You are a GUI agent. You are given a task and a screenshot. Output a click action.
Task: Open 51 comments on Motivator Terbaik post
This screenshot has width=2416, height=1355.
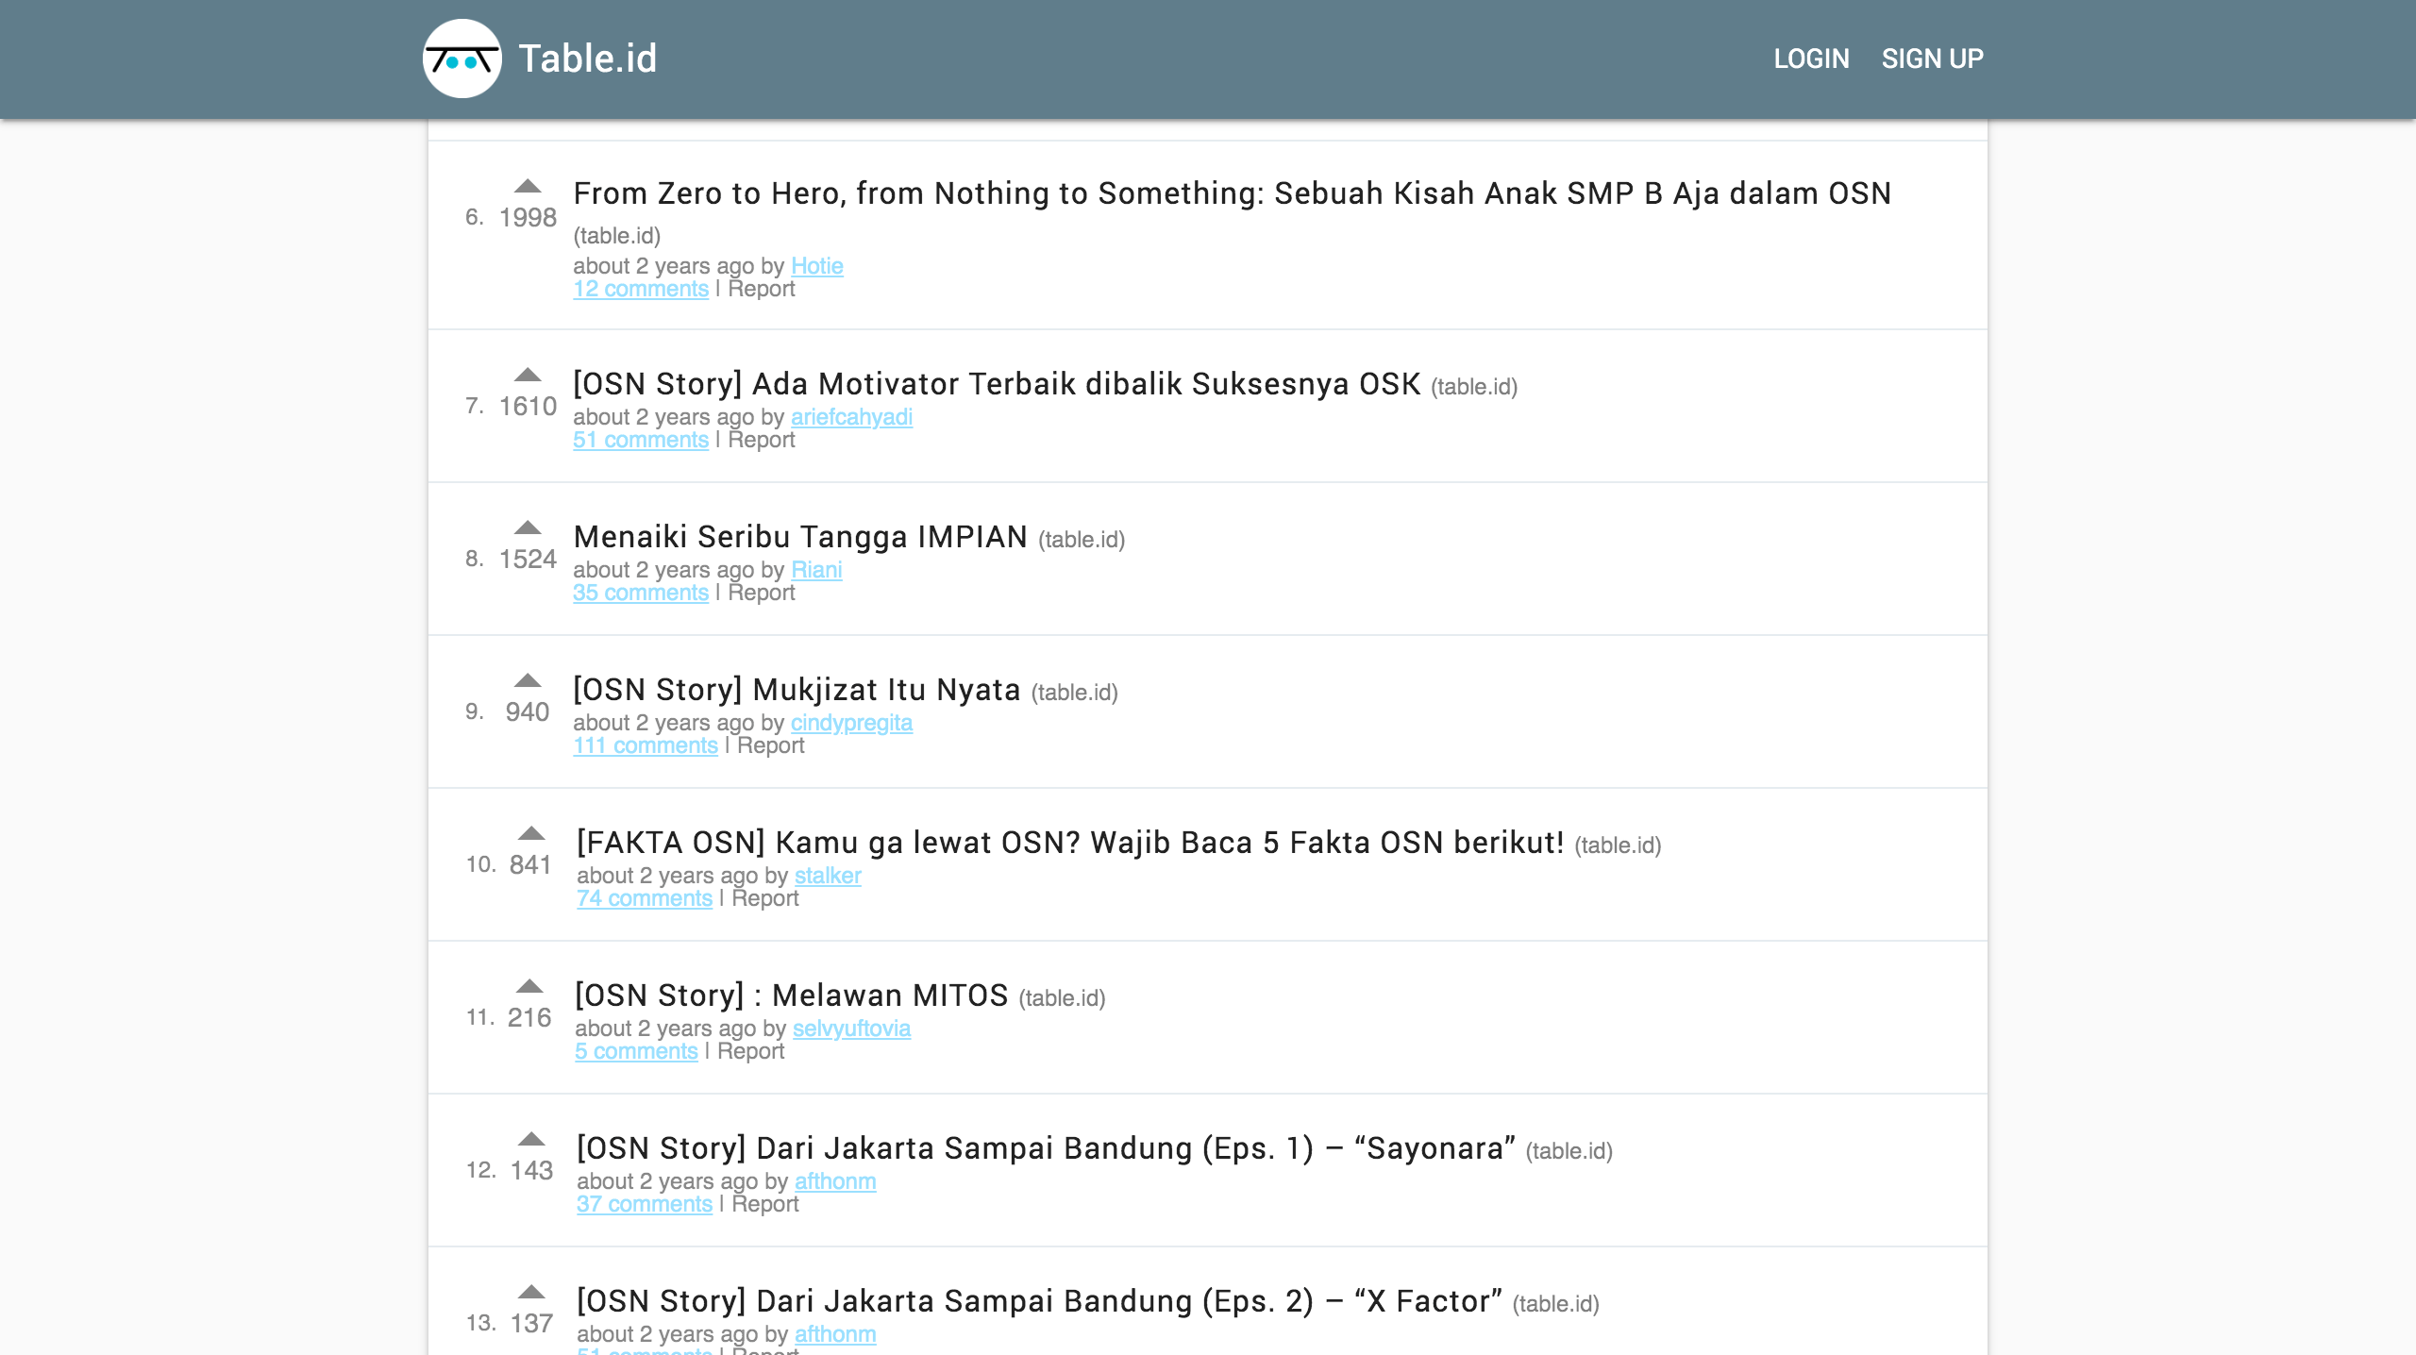coord(641,440)
